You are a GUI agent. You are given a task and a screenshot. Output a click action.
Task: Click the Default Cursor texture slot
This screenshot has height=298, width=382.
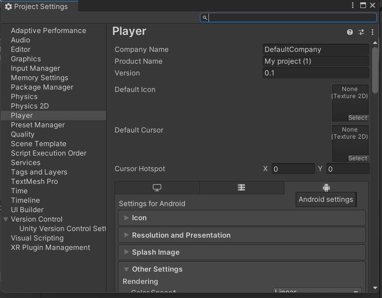tap(350, 143)
